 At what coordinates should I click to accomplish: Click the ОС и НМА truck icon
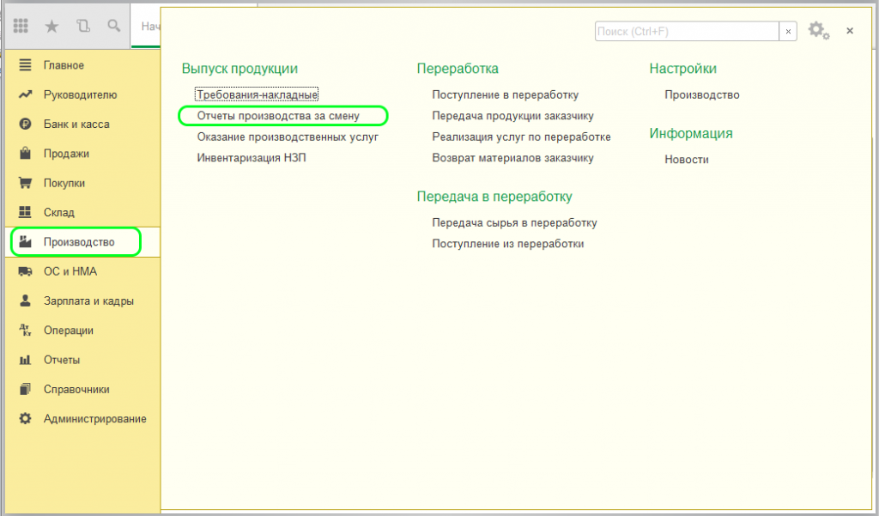coord(26,271)
